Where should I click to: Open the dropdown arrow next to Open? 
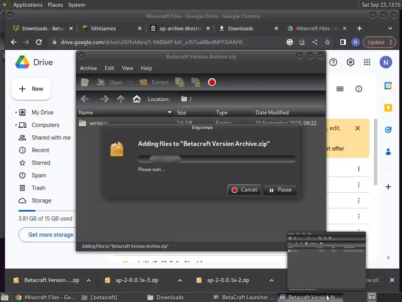tap(130, 82)
